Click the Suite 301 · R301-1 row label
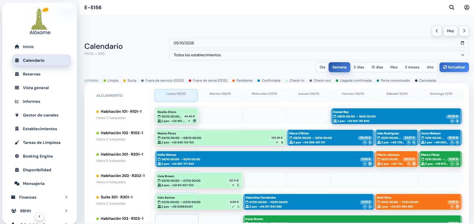 116,197
